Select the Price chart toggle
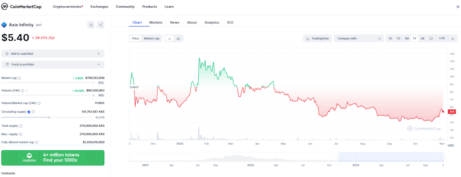The height and width of the screenshot is (177, 461). (x=135, y=38)
